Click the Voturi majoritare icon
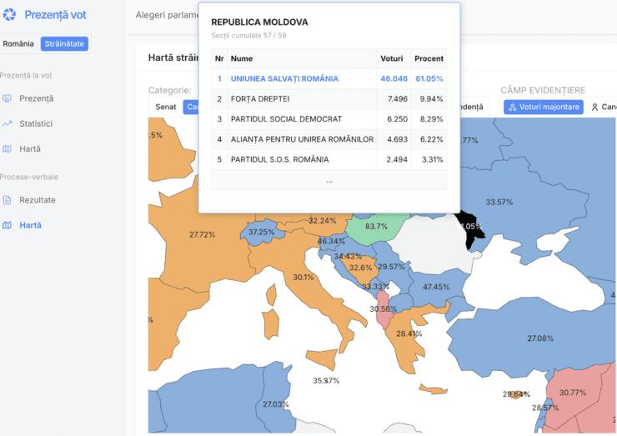 coord(511,108)
